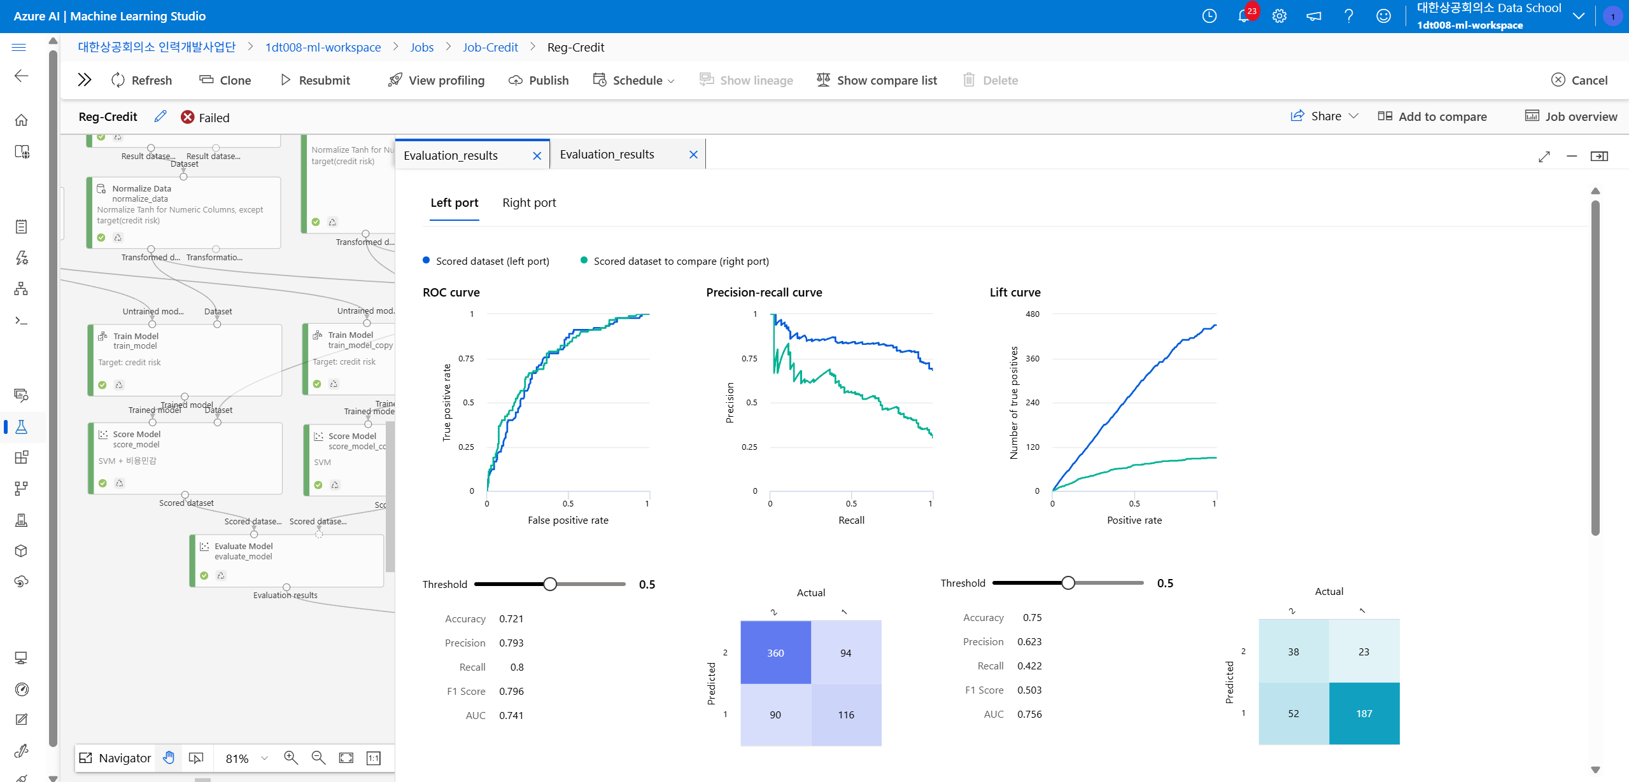The width and height of the screenshot is (1629, 782).
Task: Open the recent history clock icon
Action: pos(1209,16)
